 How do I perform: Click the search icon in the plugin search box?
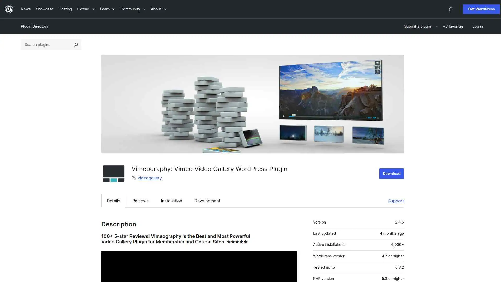[x=76, y=45]
